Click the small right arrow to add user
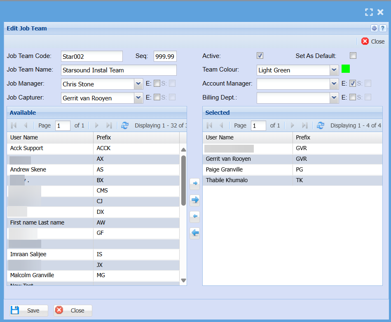 195,183
